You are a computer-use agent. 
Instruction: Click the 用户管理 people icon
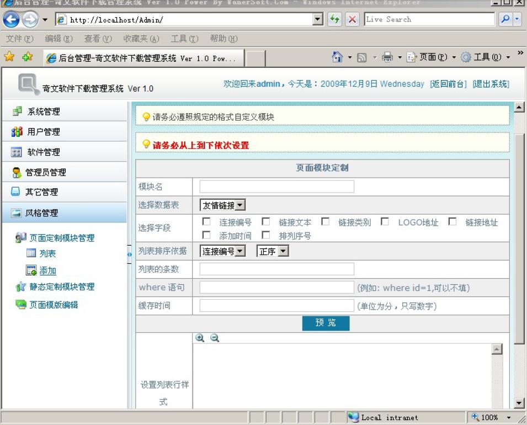[17, 131]
